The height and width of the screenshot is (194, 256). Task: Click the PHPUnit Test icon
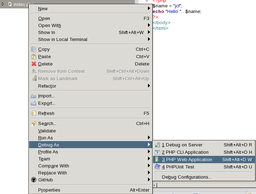[x=157, y=167]
